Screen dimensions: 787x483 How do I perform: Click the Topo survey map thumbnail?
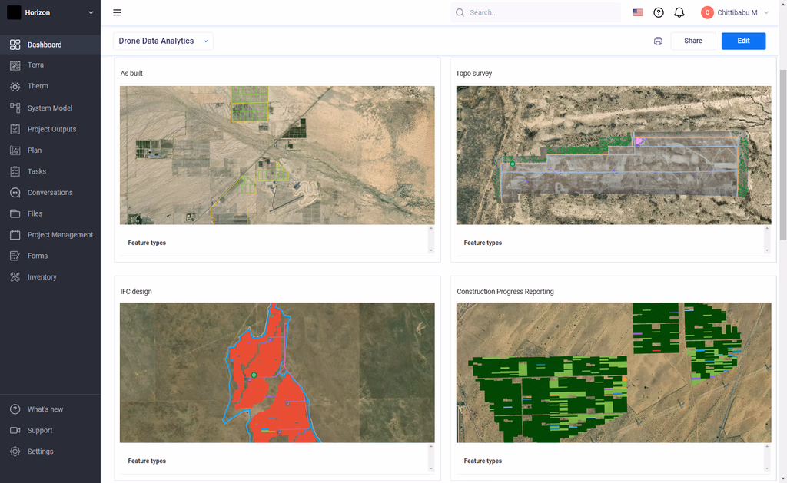click(x=613, y=155)
